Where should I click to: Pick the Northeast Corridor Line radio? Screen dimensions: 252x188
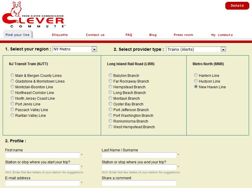click(12, 92)
